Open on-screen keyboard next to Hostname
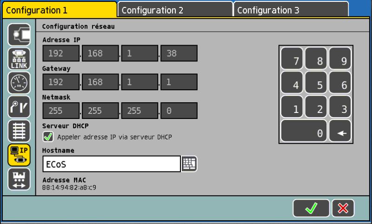The width and height of the screenshot is (372, 224). point(189,164)
